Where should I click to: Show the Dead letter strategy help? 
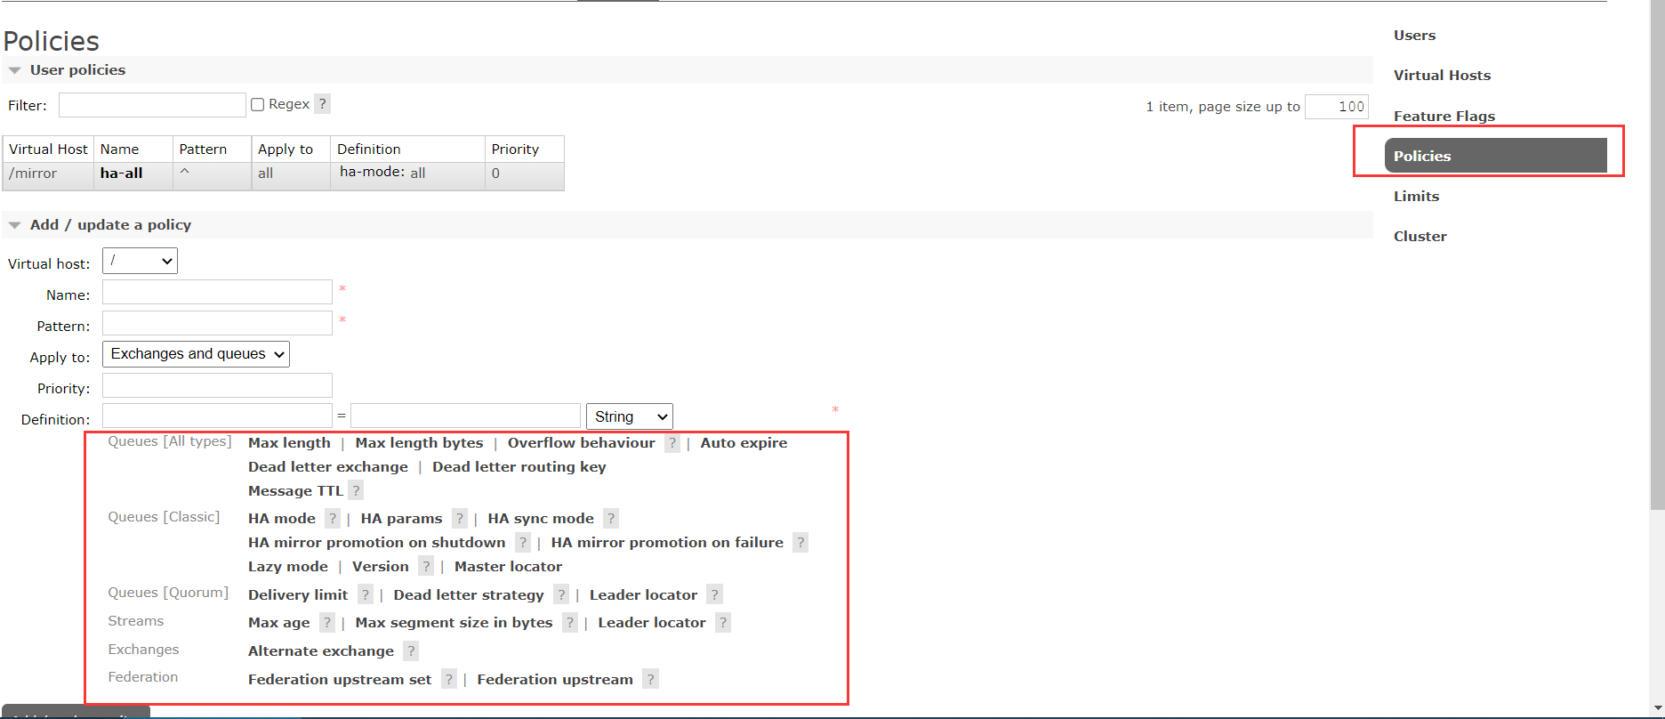tap(561, 595)
